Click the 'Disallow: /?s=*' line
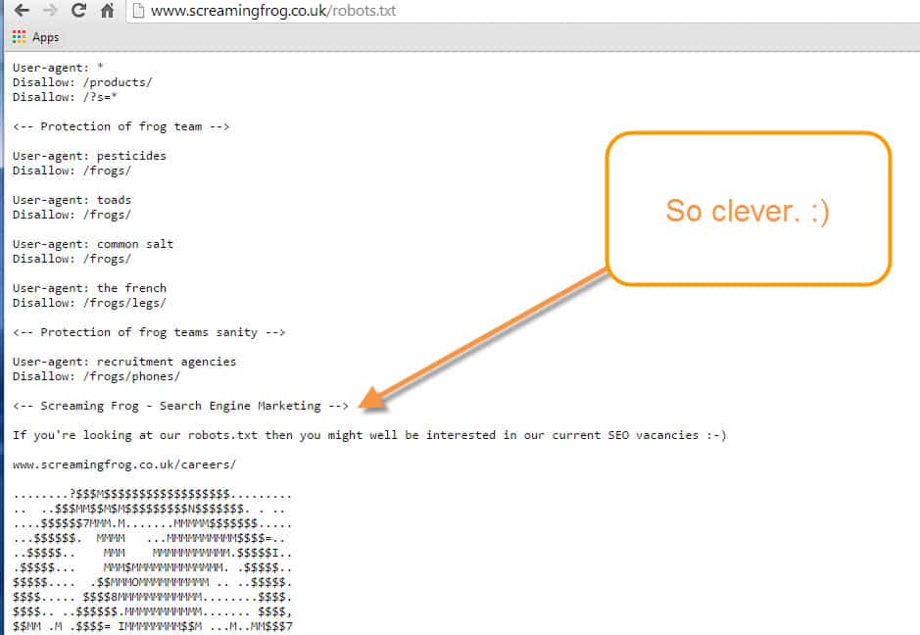This screenshot has height=635, width=920. point(65,97)
